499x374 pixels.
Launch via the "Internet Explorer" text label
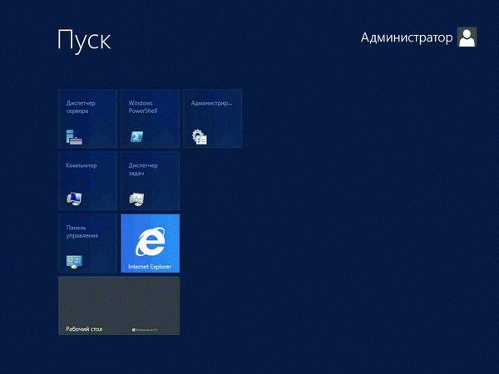pyautogui.click(x=149, y=268)
